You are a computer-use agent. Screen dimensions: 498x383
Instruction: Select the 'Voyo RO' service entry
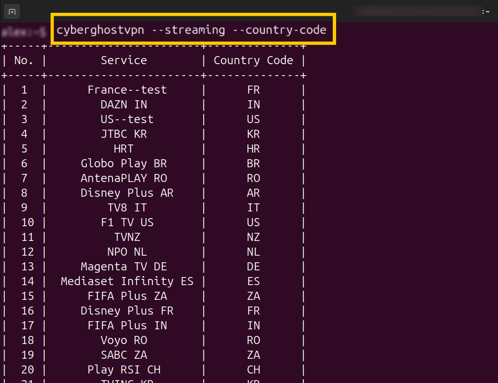coord(124,340)
